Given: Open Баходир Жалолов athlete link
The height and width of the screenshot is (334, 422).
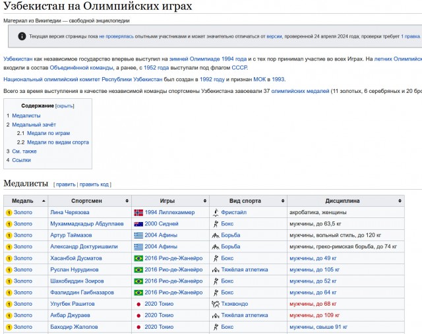Looking at the screenshot, I should 74,327.
